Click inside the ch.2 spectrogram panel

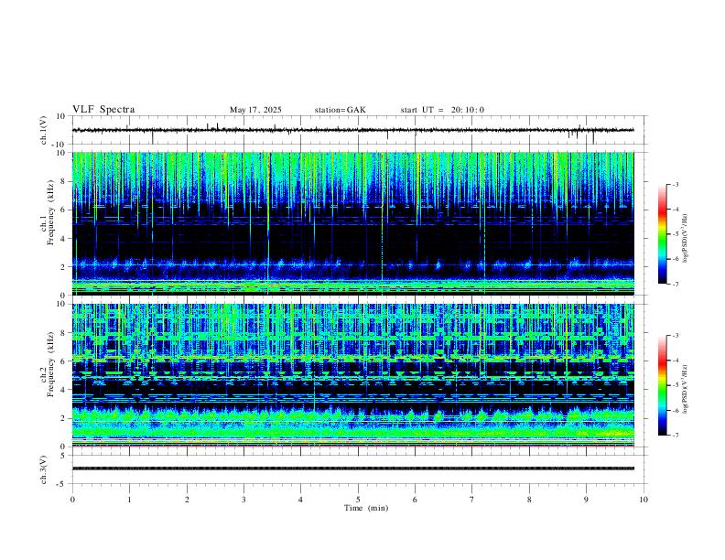(x=352, y=375)
